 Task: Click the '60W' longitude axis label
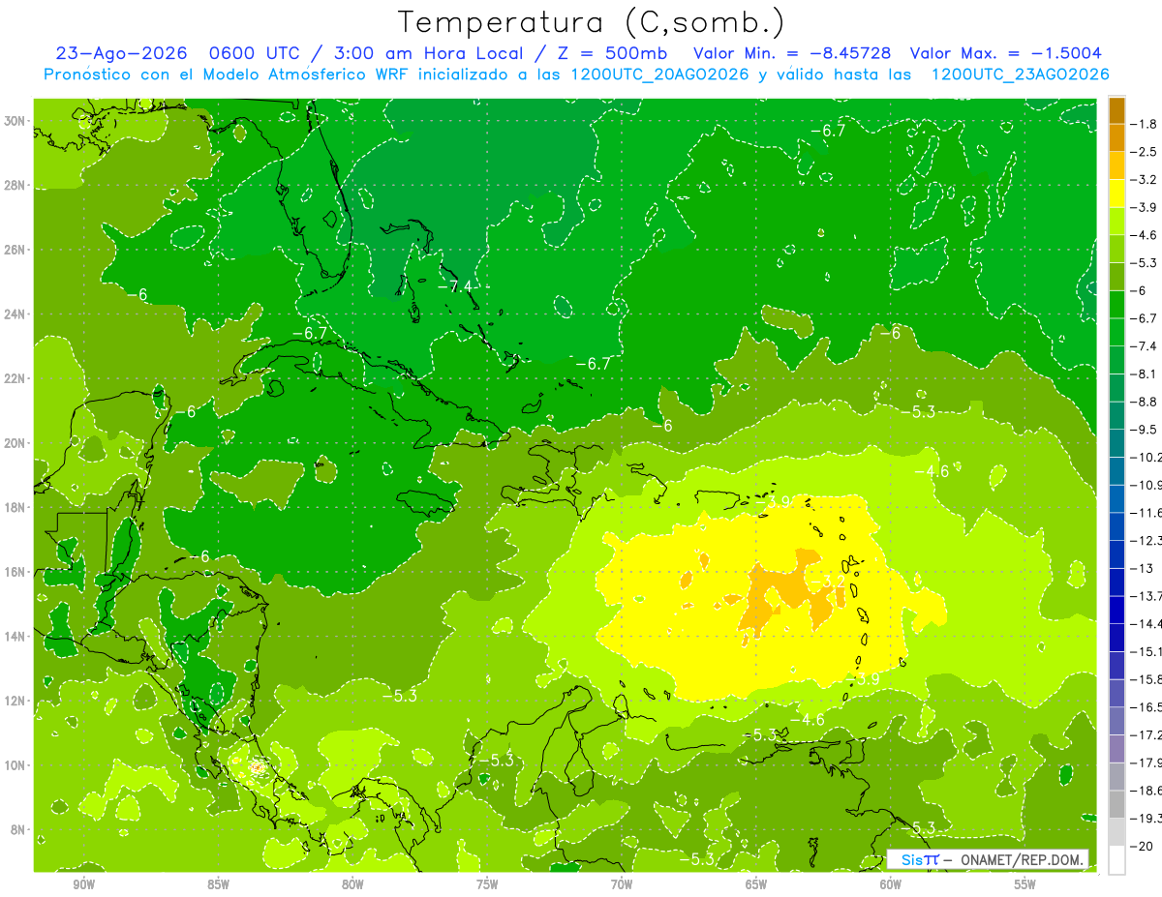(x=891, y=885)
